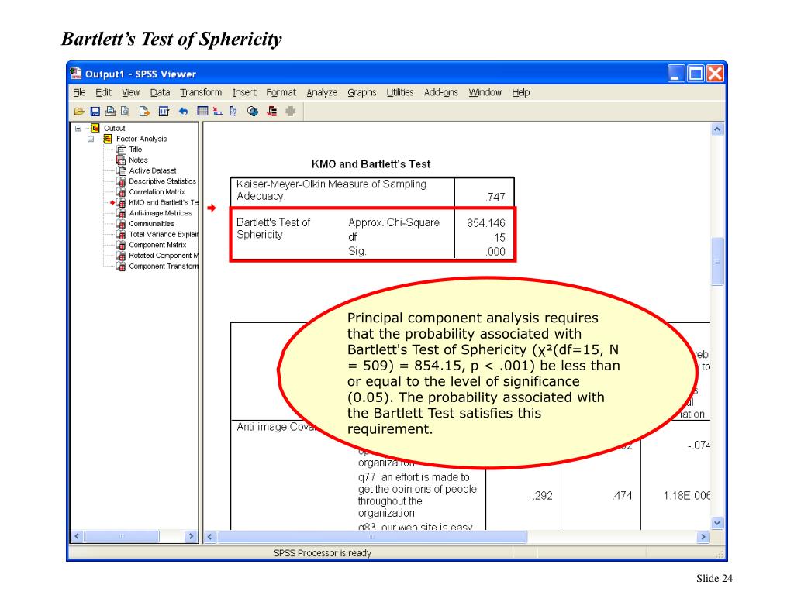Click the outline pane scroll left arrow

tap(77, 536)
